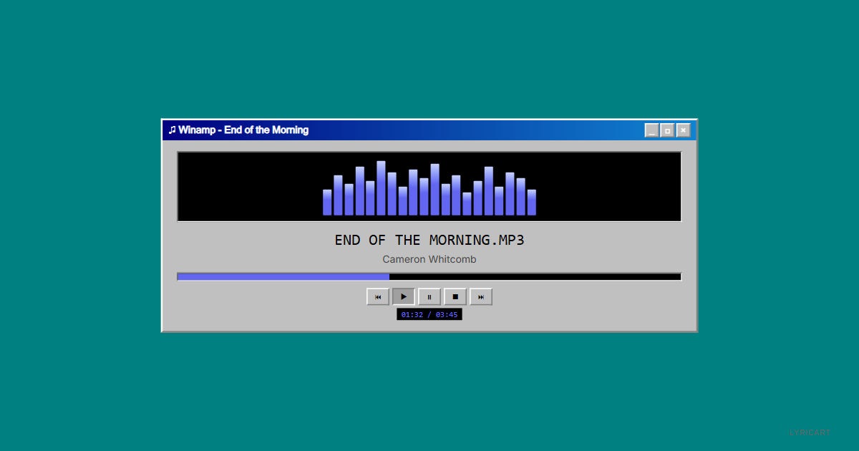This screenshot has height=451, width=859.
Task: Click the LYRICART watermark text
Action: click(809, 432)
